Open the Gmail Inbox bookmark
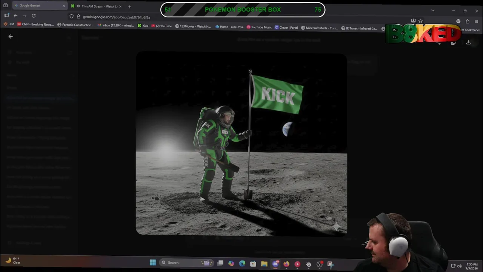 [115, 25]
